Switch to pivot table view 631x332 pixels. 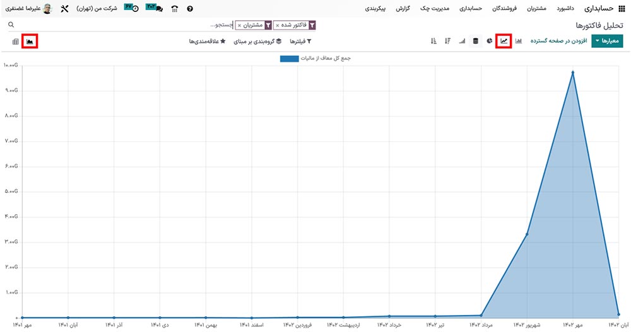[15, 42]
